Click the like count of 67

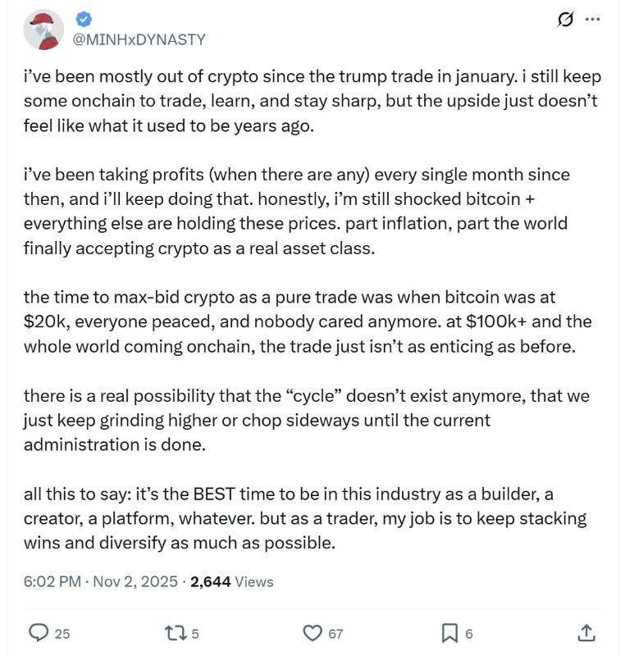pyautogui.click(x=335, y=633)
